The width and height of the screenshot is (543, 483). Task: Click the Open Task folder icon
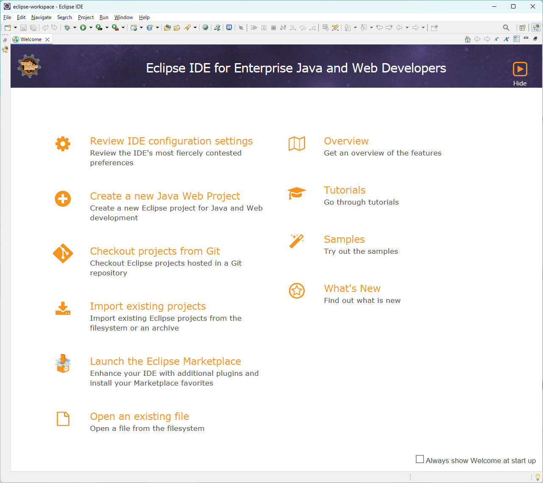pyautogui.click(x=177, y=28)
